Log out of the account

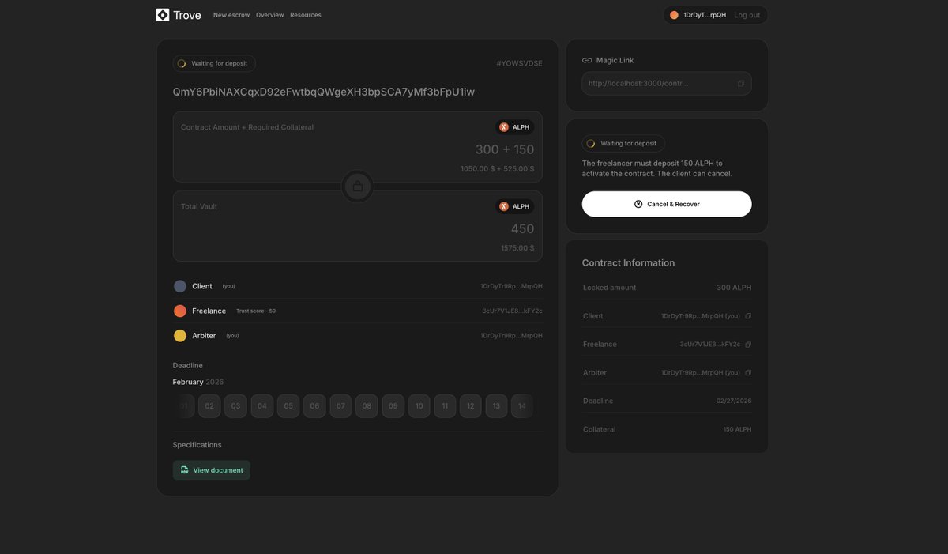747,15
